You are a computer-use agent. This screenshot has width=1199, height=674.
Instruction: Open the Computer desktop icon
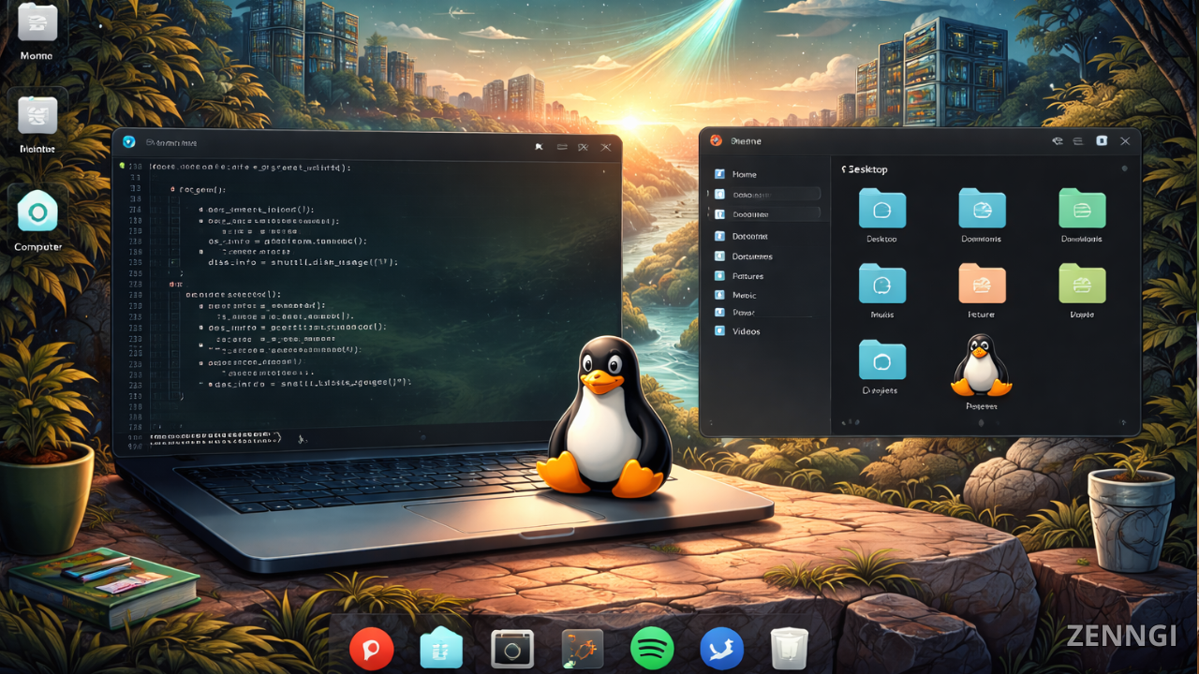coord(37,212)
